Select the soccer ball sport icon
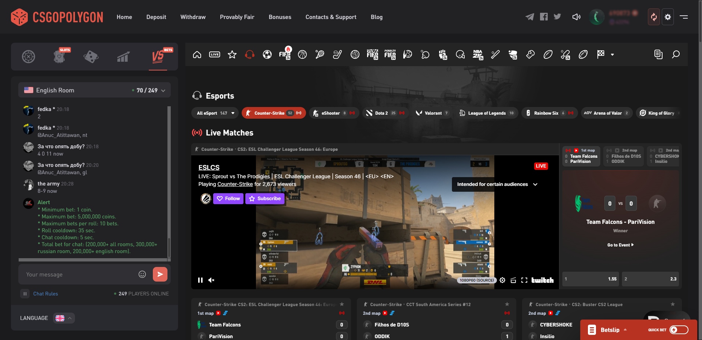This screenshot has height=340, width=702. click(x=267, y=55)
